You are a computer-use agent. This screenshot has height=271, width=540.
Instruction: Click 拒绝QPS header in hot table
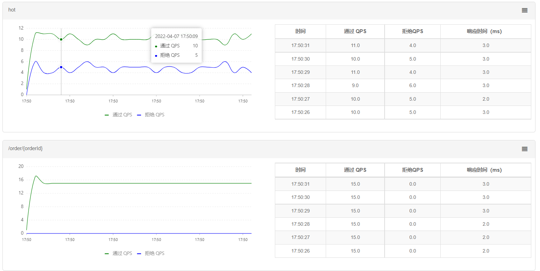click(412, 31)
